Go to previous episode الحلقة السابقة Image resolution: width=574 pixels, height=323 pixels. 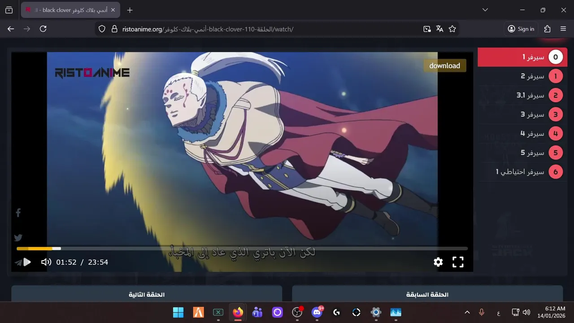[x=427, y=294]
